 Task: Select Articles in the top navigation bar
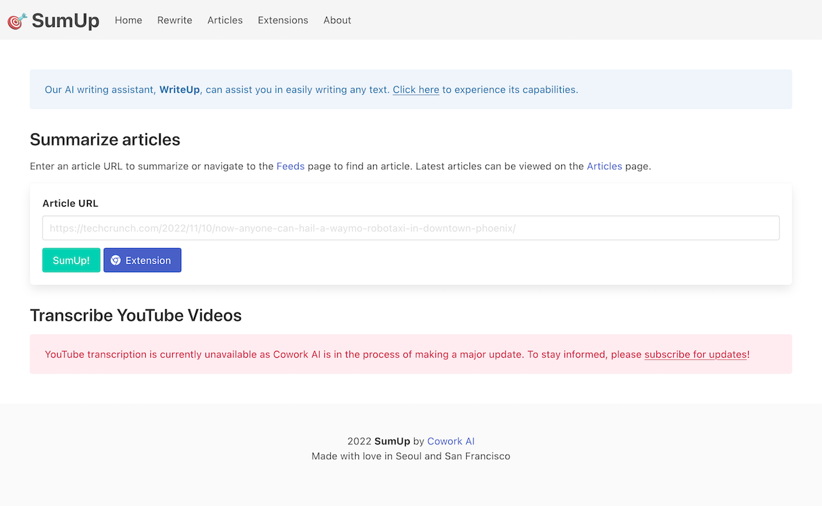pos(225,21)
